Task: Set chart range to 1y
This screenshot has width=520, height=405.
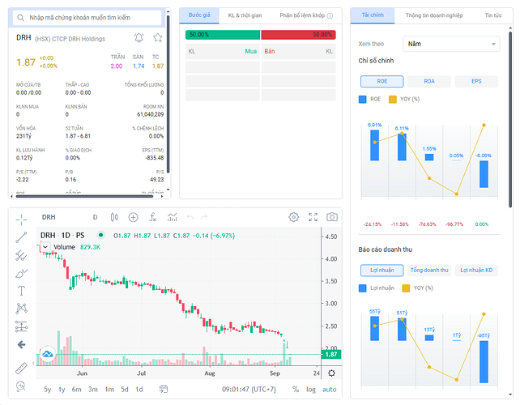Action: 62,389
